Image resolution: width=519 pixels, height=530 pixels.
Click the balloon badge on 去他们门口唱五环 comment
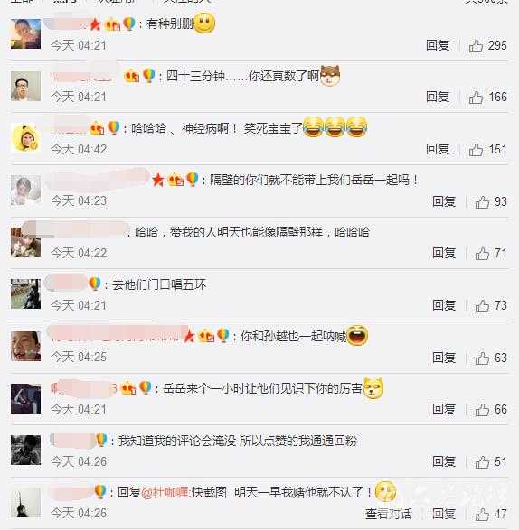click(94, 284)
